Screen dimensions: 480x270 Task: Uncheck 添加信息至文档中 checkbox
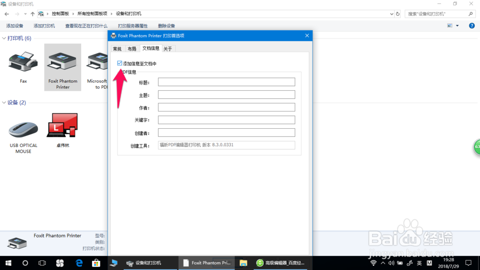[x=120, y=63]
